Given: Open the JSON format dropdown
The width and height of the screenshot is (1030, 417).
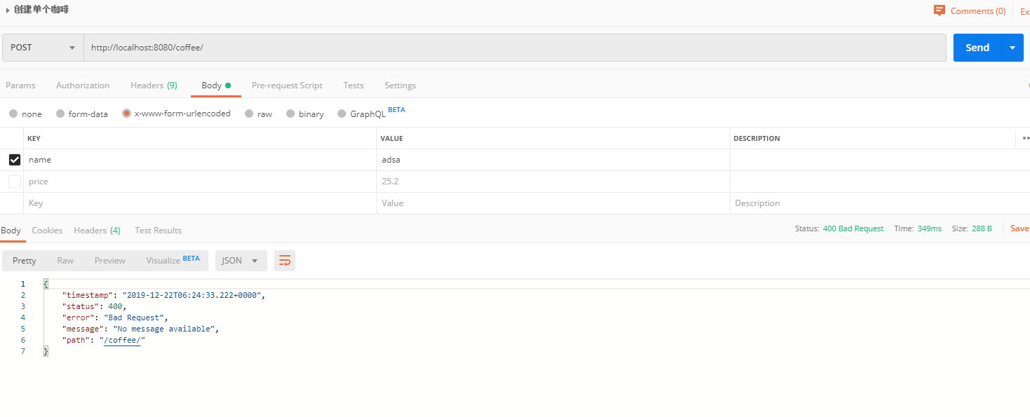Looking at the screenshot, I should 241,261.
